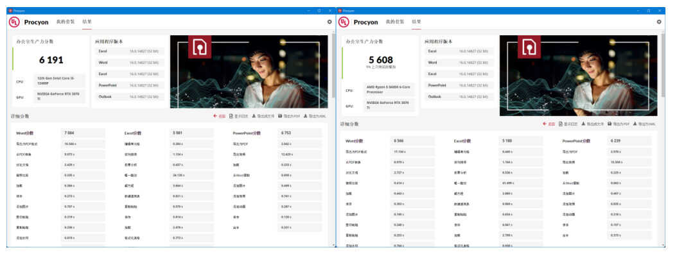
Task: Click the 导出成文件 label in the AMD window
Action: pyautogui.click(x=595, y=124)
